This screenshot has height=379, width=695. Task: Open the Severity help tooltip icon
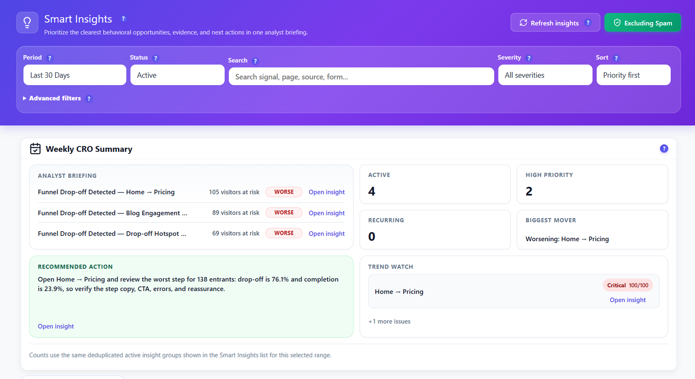(x=529, y=58)
